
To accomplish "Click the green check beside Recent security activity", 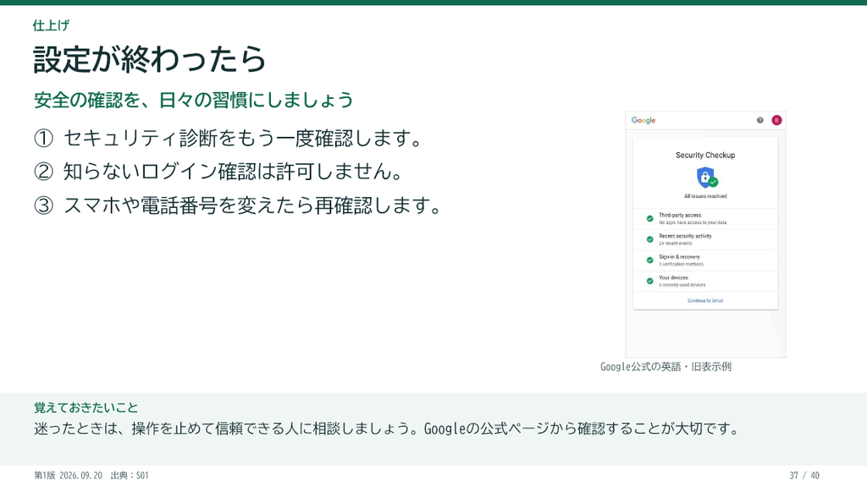I will [649, 239].
